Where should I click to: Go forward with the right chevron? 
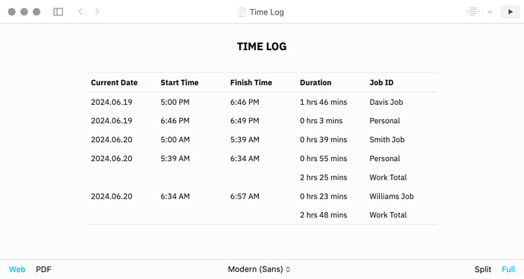pos(97,11)
